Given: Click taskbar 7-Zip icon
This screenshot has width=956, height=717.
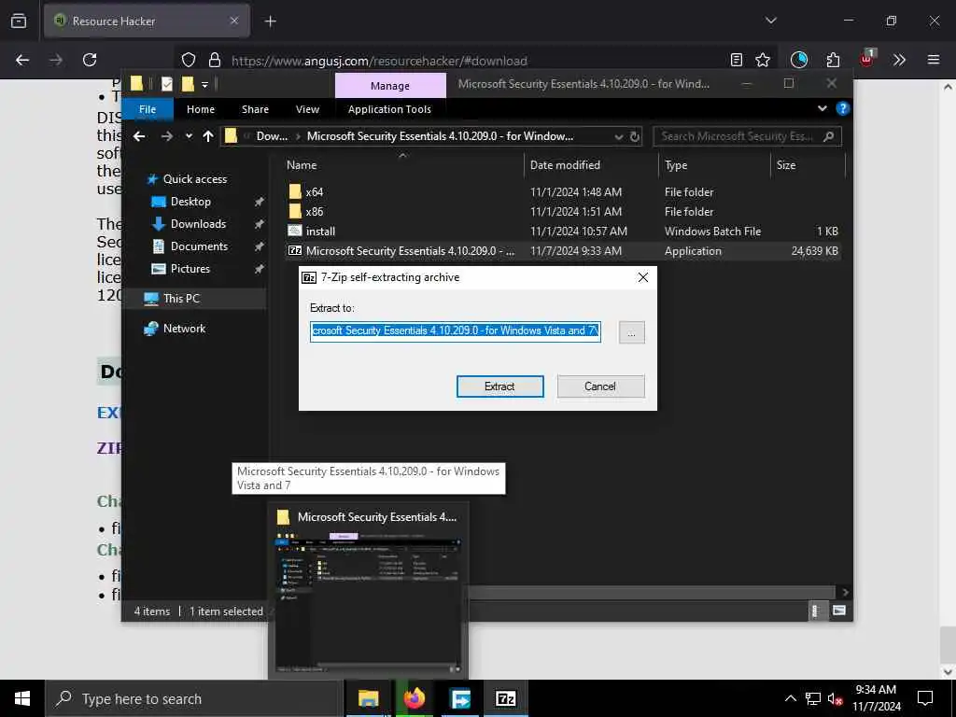Looking at the screenshot, I should coord(506,698).
